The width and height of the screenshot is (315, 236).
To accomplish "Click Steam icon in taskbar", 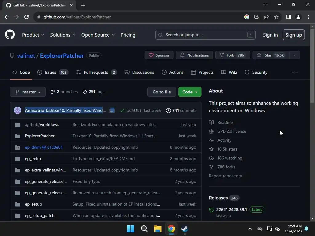I will 185,229.
